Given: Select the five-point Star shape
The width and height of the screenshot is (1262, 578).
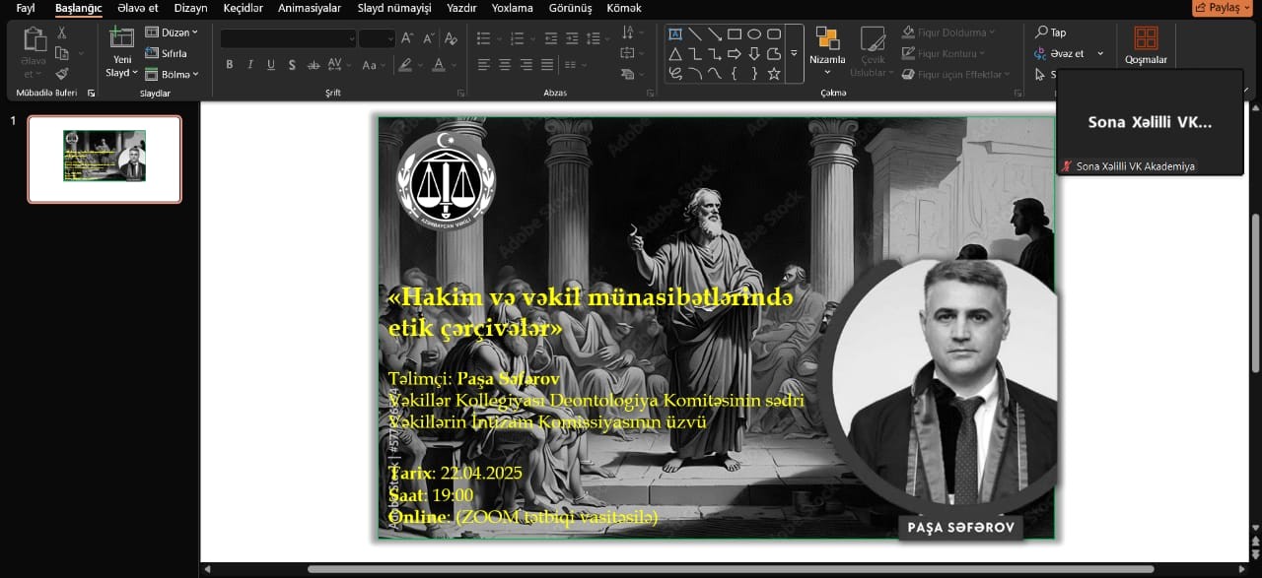Looking at the screenshot, I should click(x=774, y=73).
